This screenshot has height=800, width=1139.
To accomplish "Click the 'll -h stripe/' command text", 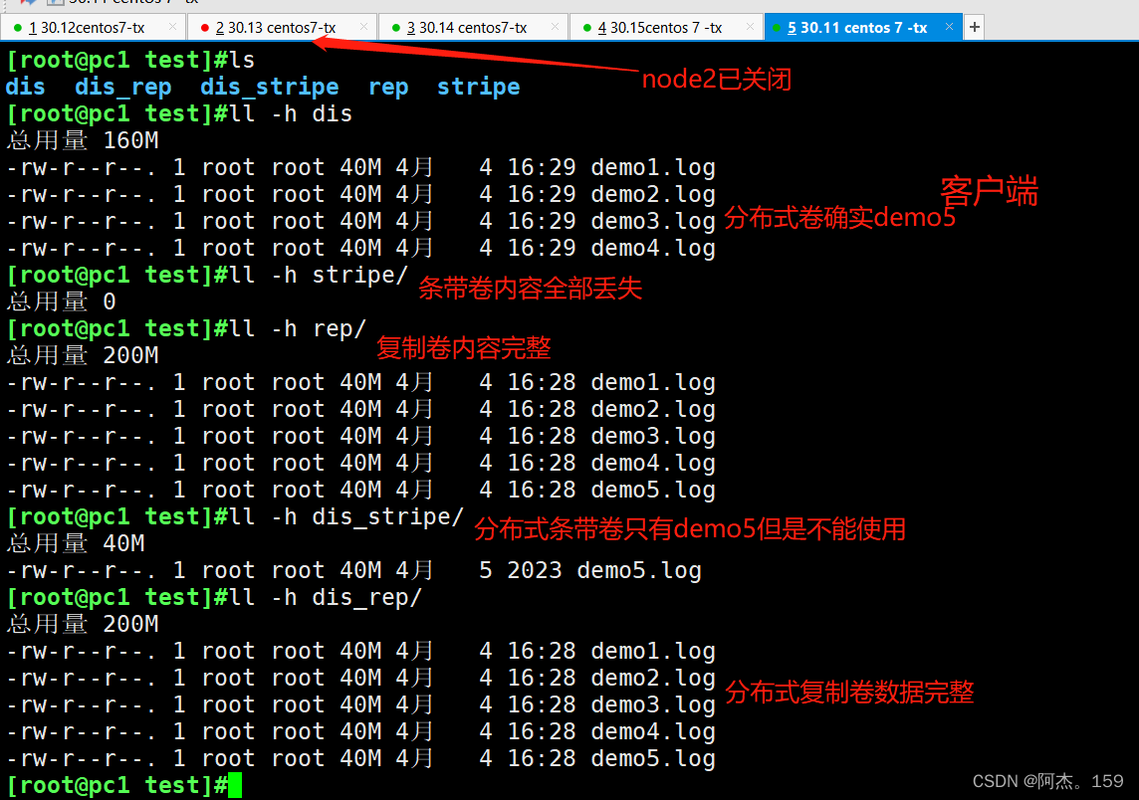I will [319, 276].
